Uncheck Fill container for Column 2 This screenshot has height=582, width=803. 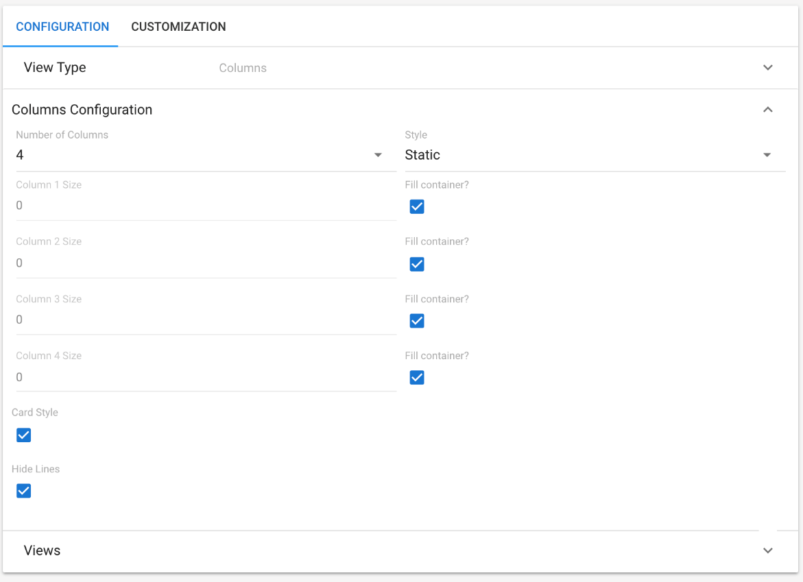pos(417,264)
